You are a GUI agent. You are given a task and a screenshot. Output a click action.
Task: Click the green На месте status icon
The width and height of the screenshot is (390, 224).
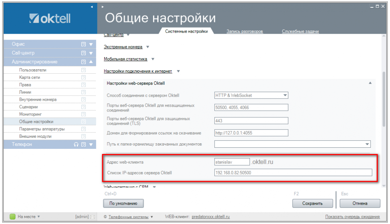[13, 217]
